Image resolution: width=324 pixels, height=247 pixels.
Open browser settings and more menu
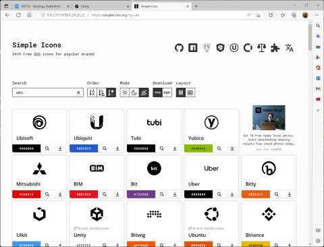(317, 15)
